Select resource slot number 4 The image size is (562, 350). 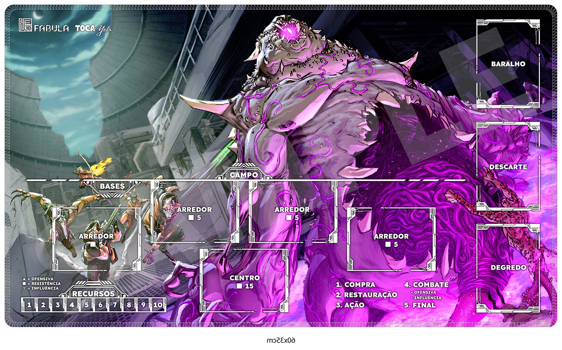click(72, 305)
